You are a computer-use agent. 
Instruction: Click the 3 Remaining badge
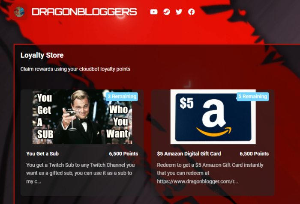(x=122, y=97)
